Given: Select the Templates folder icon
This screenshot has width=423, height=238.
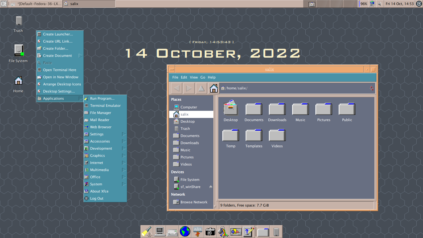Looking at the screenshot, I should pos(254,139).
